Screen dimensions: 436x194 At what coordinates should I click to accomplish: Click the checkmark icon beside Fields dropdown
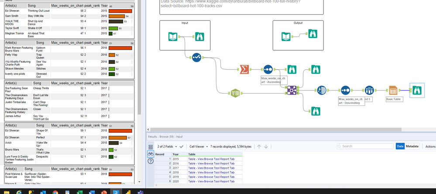[x=181, y=146]
